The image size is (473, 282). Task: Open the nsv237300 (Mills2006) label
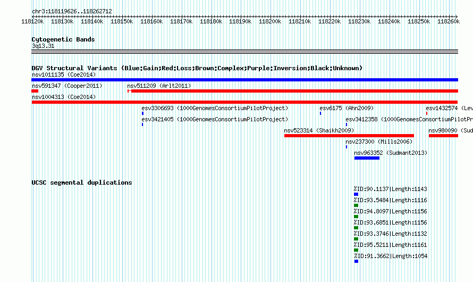tap(379, 142)
